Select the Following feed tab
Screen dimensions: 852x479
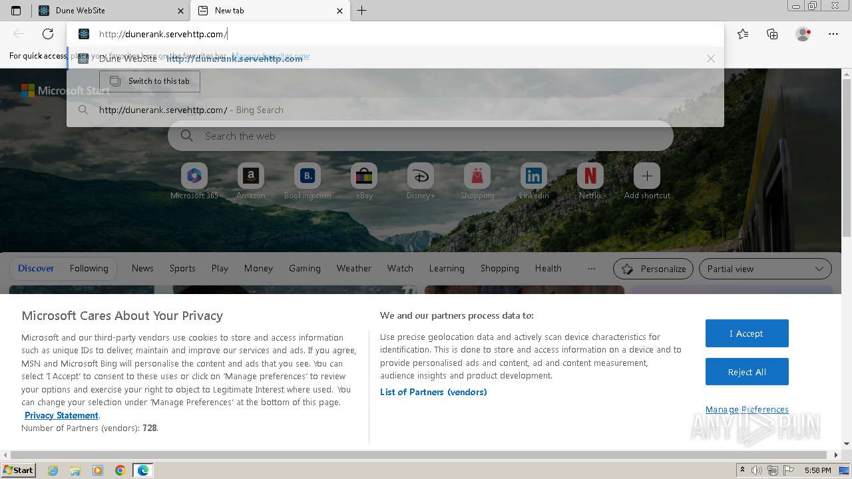pyautogui.click(x=89, y=269)
